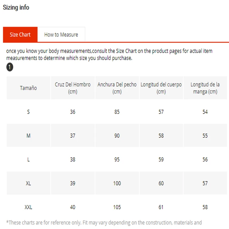This screenshot has width=229, height=229.
Task: Click the reference-only disclaimer text
Action: 104,222
